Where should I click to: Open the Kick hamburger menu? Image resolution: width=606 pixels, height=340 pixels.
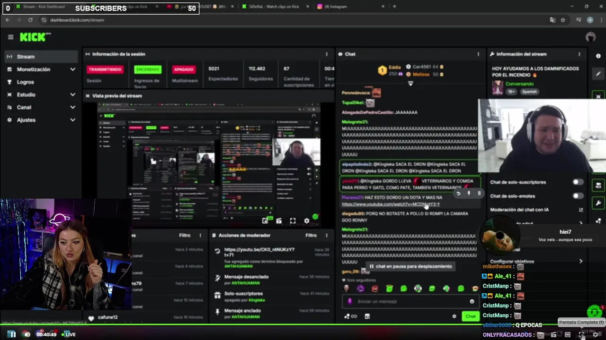(10, 37)
